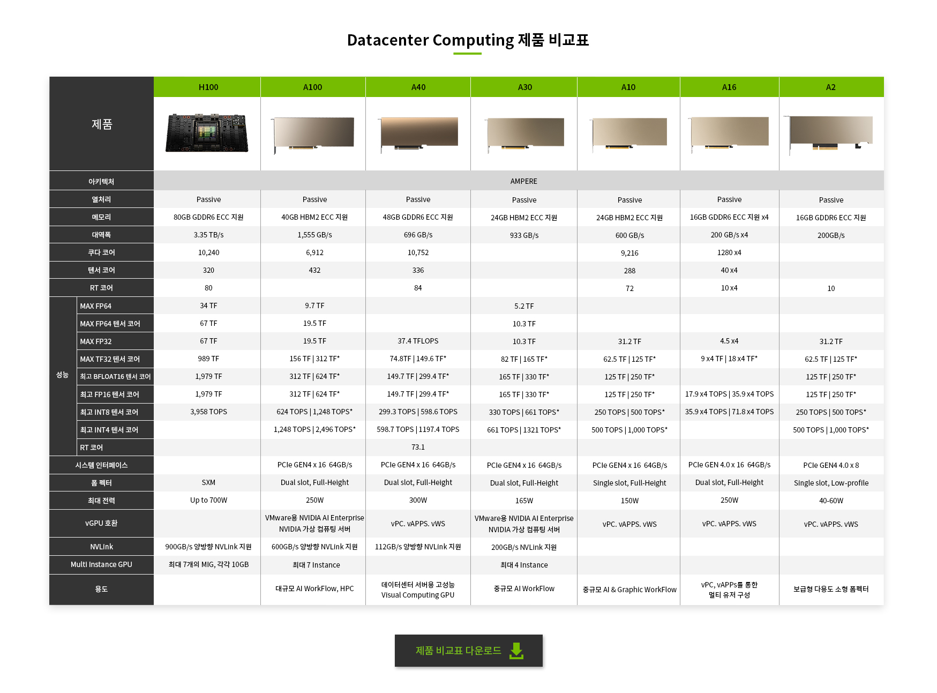The width and height of the screenshot is (937, 693).
Task: Click the 성능 group label
Action: click(63, 375)
